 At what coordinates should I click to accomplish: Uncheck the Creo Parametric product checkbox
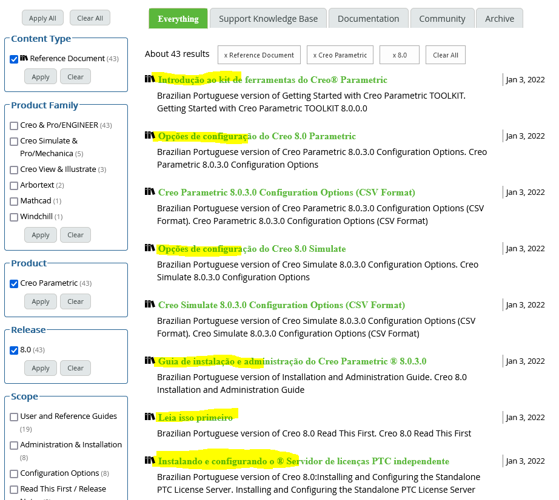pyautogui.click(x=14, y=284)
